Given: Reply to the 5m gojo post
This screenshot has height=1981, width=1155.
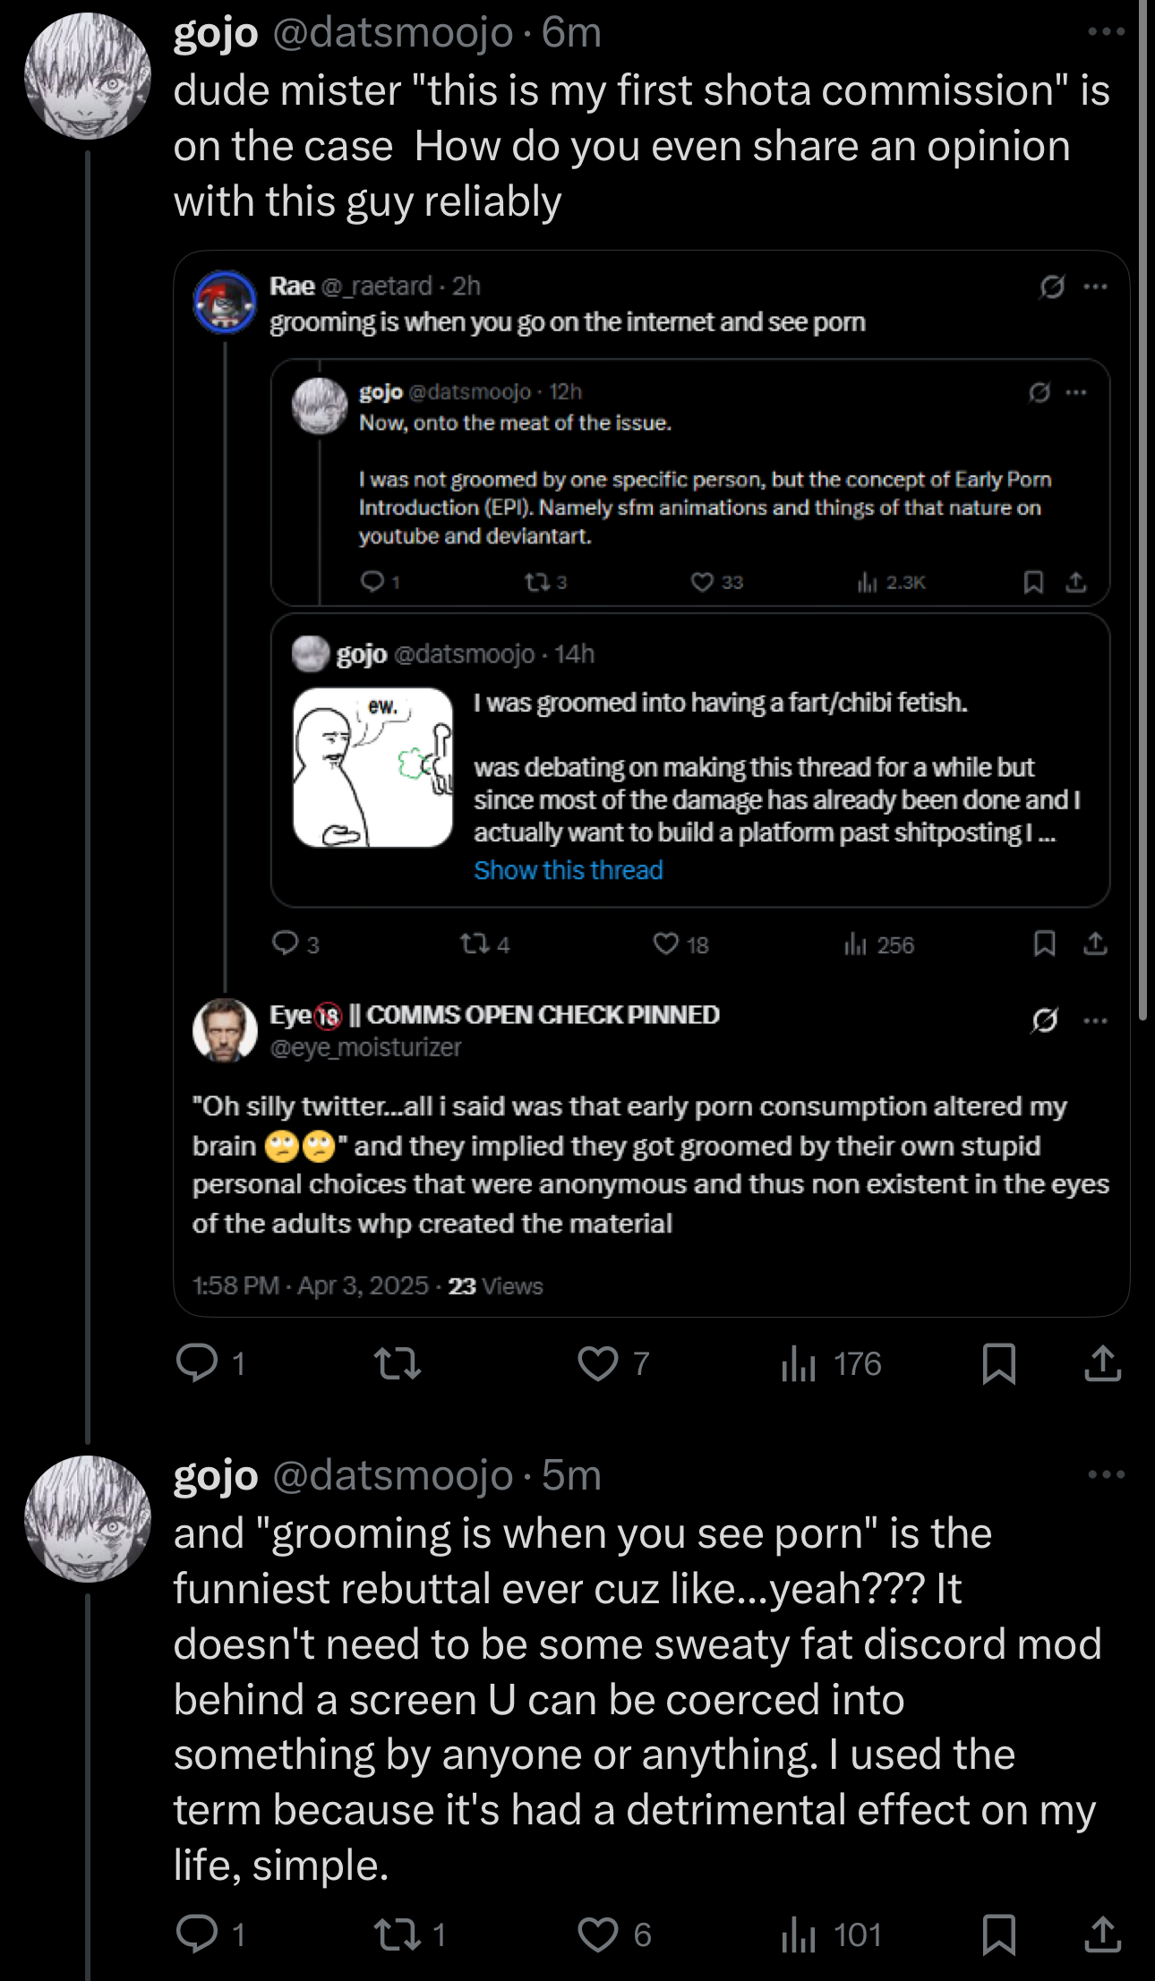Looking at the screenshot, I should click(x=197, y=1934).
